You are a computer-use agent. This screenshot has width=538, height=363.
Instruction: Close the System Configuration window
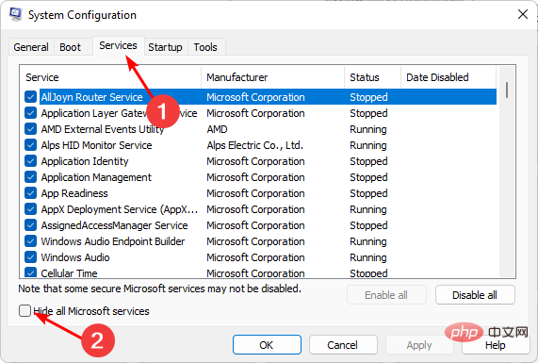pyautogui.click(x=523, y=14)
